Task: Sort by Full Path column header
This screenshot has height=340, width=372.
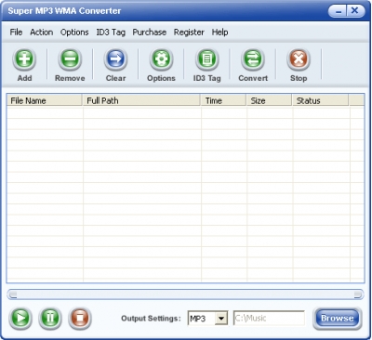Action: point(141,100)
